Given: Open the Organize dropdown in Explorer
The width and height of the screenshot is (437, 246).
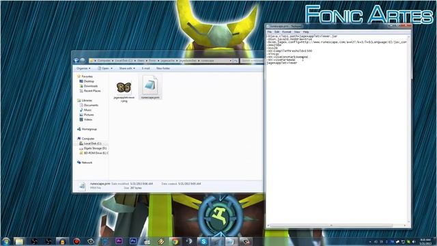Looking at the screenshot, I should pos(83,68).
